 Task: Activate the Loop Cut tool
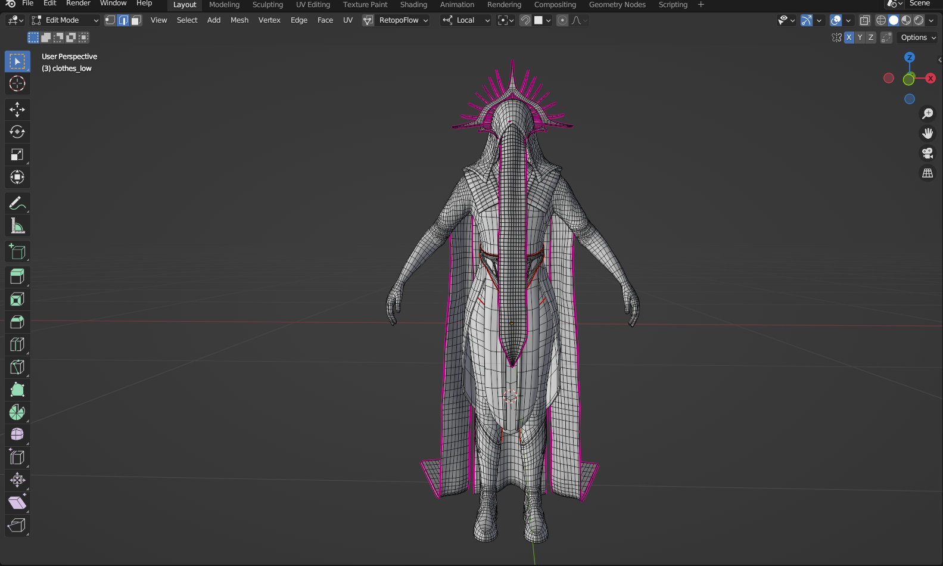[17, 344]
